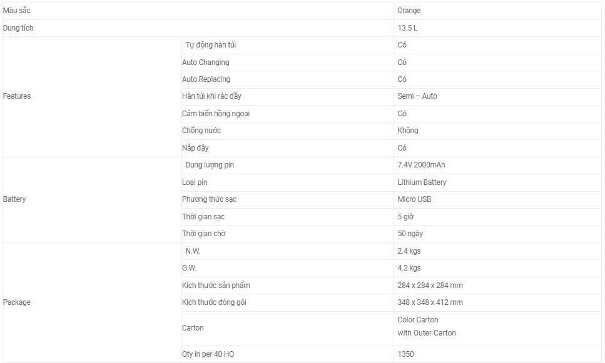Click the "Battery" group cell

14,199
